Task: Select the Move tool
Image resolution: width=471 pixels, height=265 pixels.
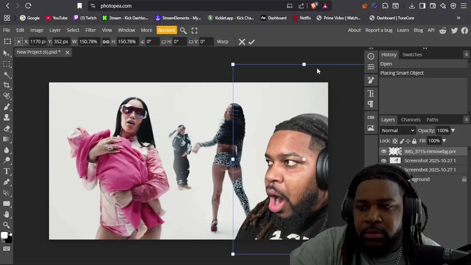Action: click(x=6, y=54)
